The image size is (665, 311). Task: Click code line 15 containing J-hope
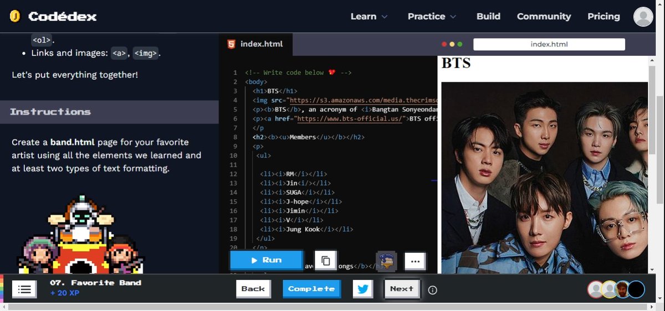tap(301, 202)
